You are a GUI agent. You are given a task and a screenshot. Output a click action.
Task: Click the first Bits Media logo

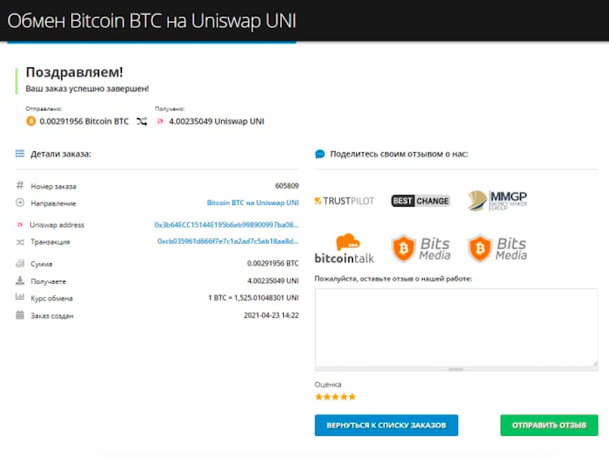point(421,248)
